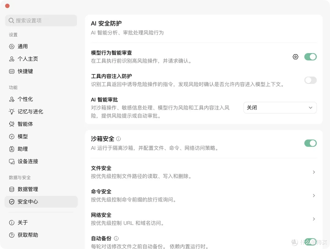The width and height of the screenshot is (330, 249).
Task: Click the 设备连接 device icon
Action: [x=12, y=161]
